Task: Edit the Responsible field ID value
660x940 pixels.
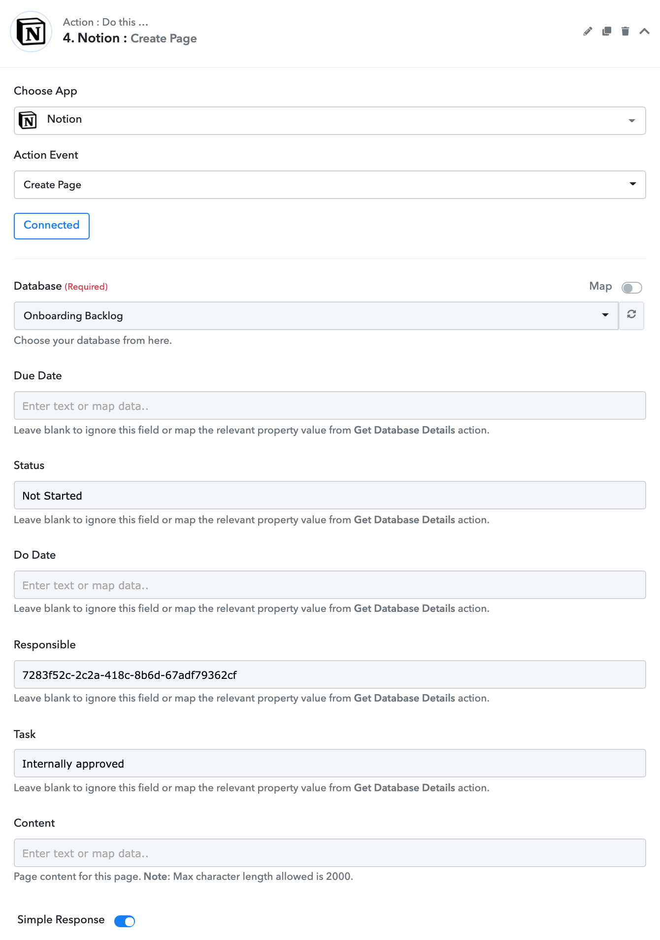Action: pos(330,674)
